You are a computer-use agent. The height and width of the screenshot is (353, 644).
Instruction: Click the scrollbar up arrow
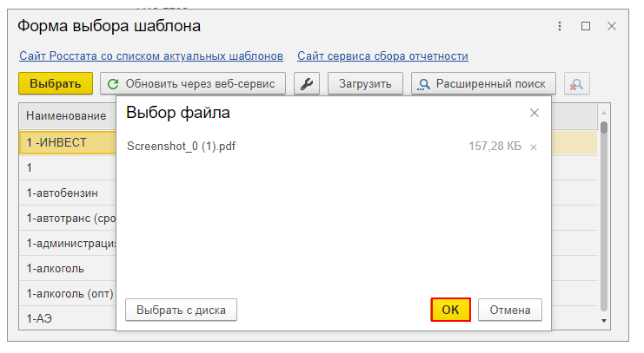(x=604, y=113)
